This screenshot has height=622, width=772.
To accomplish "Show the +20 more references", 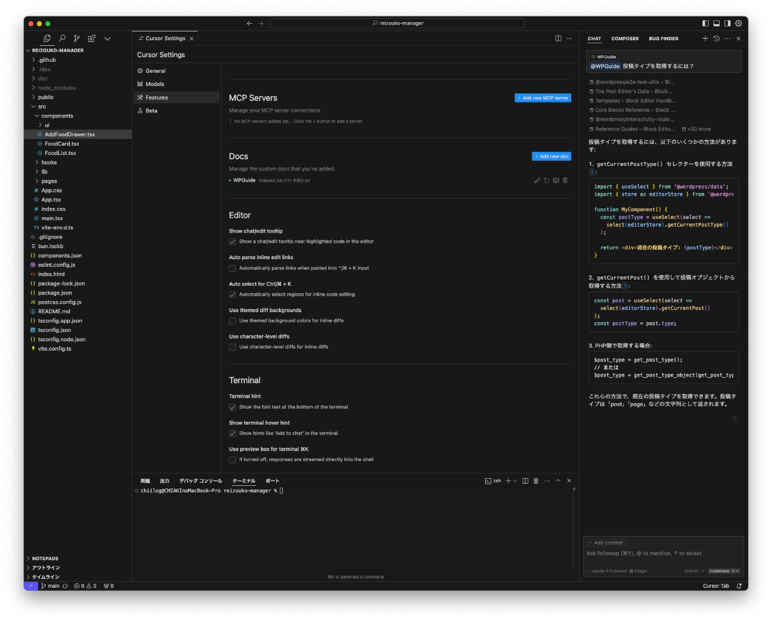I will (696, 129).
